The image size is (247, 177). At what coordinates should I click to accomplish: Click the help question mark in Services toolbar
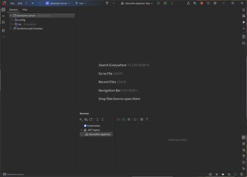coord(147,119)
